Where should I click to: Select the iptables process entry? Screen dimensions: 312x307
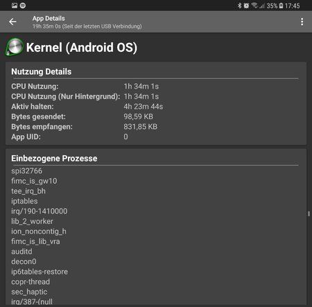tap(24, 201)
